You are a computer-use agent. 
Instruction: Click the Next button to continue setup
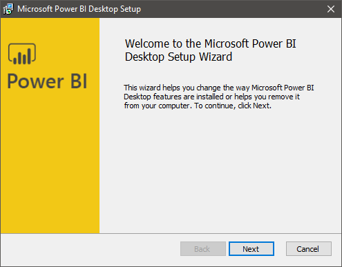[251, 248]
